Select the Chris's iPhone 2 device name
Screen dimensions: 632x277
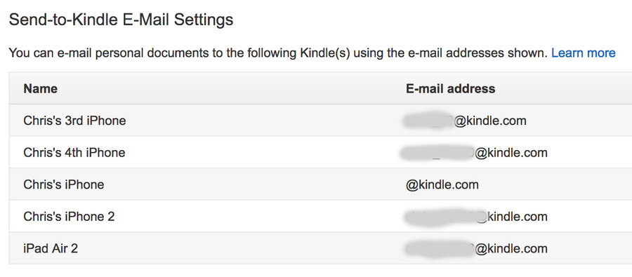point(69,217)
